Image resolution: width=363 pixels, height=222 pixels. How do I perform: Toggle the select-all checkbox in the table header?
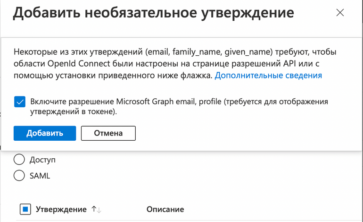coord(25,209)
